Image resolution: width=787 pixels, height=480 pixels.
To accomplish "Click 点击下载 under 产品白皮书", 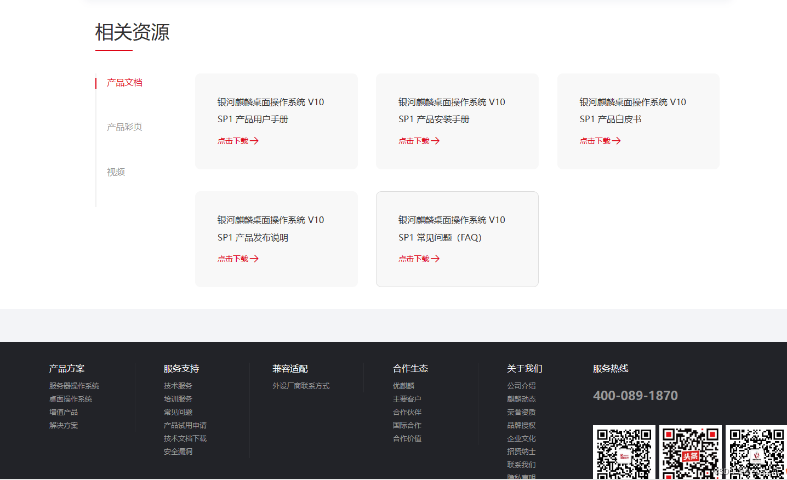I will pyautogui.click(x=595, y=141).
